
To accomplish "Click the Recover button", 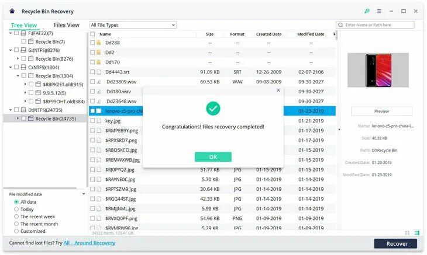I will 395,243.
